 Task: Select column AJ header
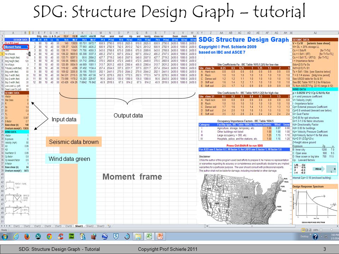[315, 33]
